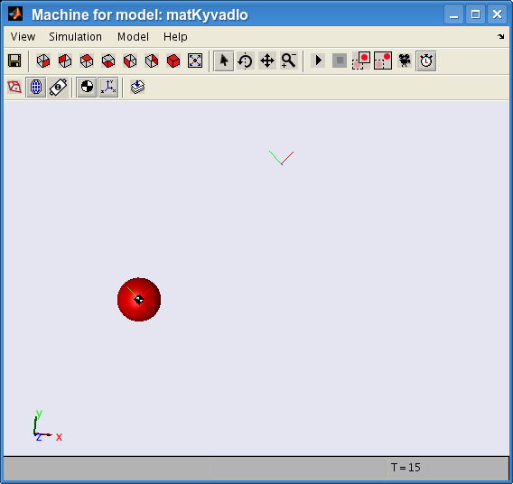Click the dock arrow at menu bar right
This screenshot has height=484, width=513.
click(x=501, y=37)
